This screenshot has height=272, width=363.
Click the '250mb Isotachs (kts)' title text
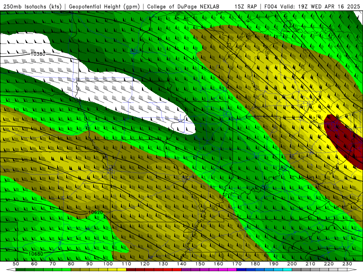coord(32,6)
